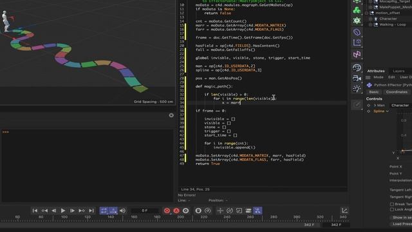Toggle scale keyframe recording icon
This screenshot has height=232, width=412.
239,211
